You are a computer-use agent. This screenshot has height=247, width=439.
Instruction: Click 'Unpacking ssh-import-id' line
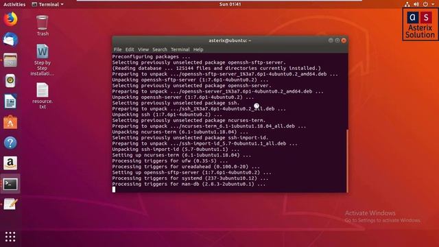coord(176,150)
